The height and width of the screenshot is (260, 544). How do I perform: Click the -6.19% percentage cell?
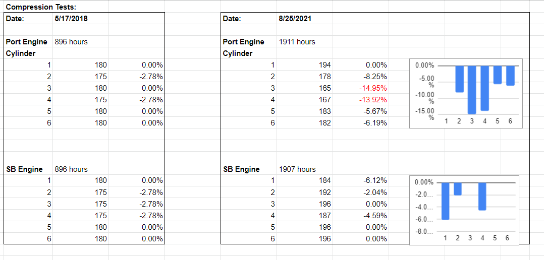click(x=376, y=123)
